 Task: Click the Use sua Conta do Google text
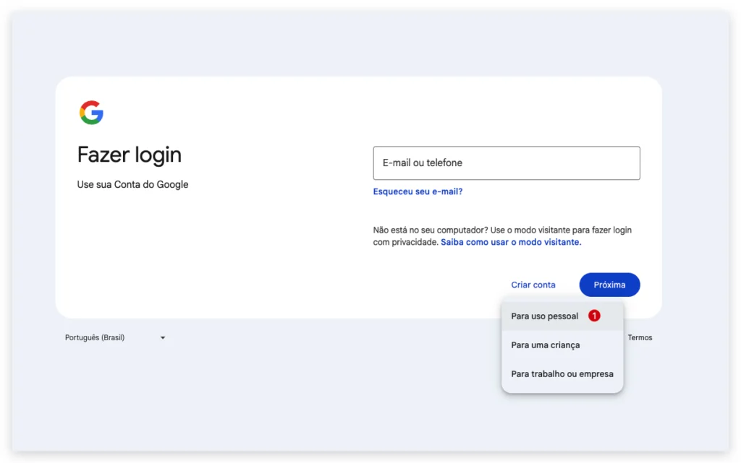coord(133,184)
